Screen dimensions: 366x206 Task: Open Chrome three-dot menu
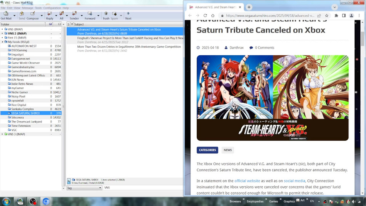click(359, 16)
